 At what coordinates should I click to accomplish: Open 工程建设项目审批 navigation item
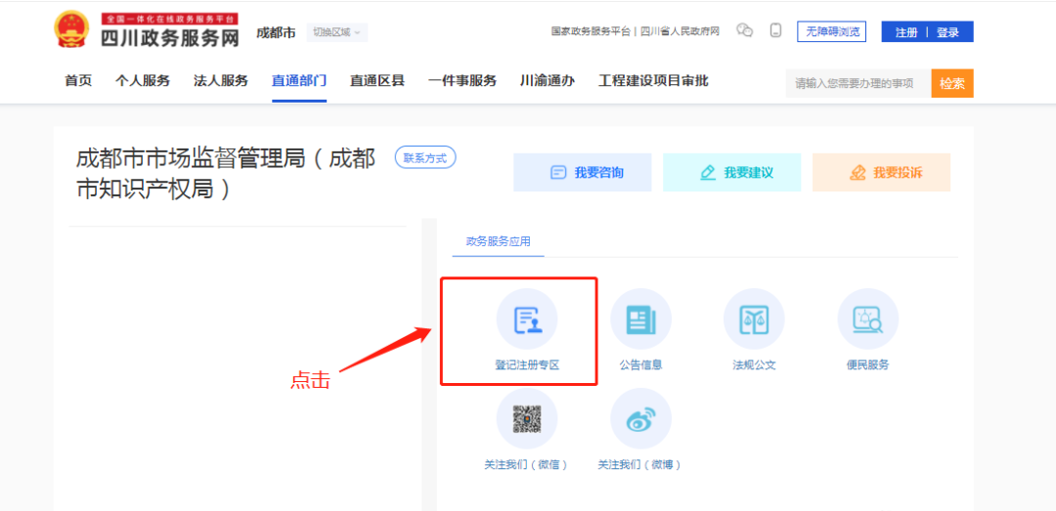653,81
